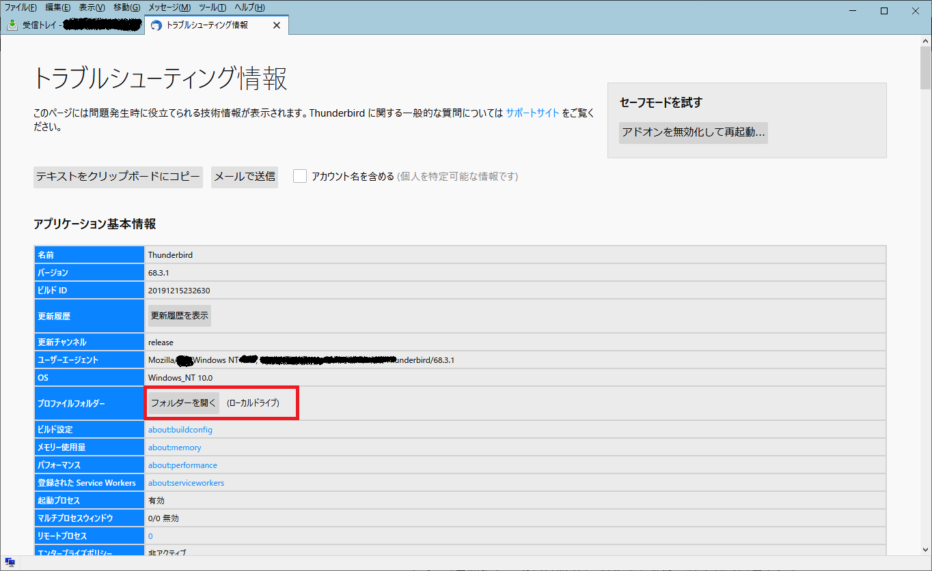Open the 表示(V) menu
932x571 pixels.
[92, 8]
